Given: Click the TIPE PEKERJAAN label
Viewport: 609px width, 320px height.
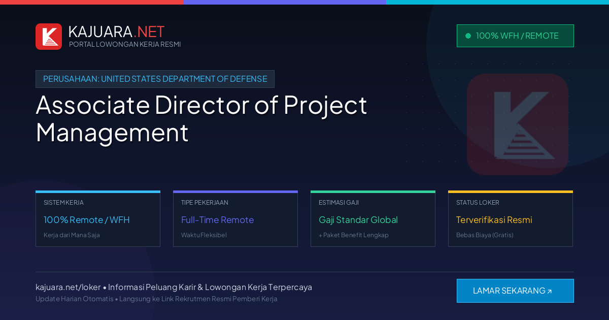Looking at the screenshot, I should click(205, 202).
